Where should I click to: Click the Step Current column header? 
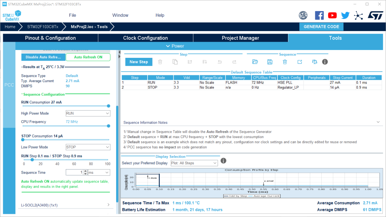pos(343,78)
